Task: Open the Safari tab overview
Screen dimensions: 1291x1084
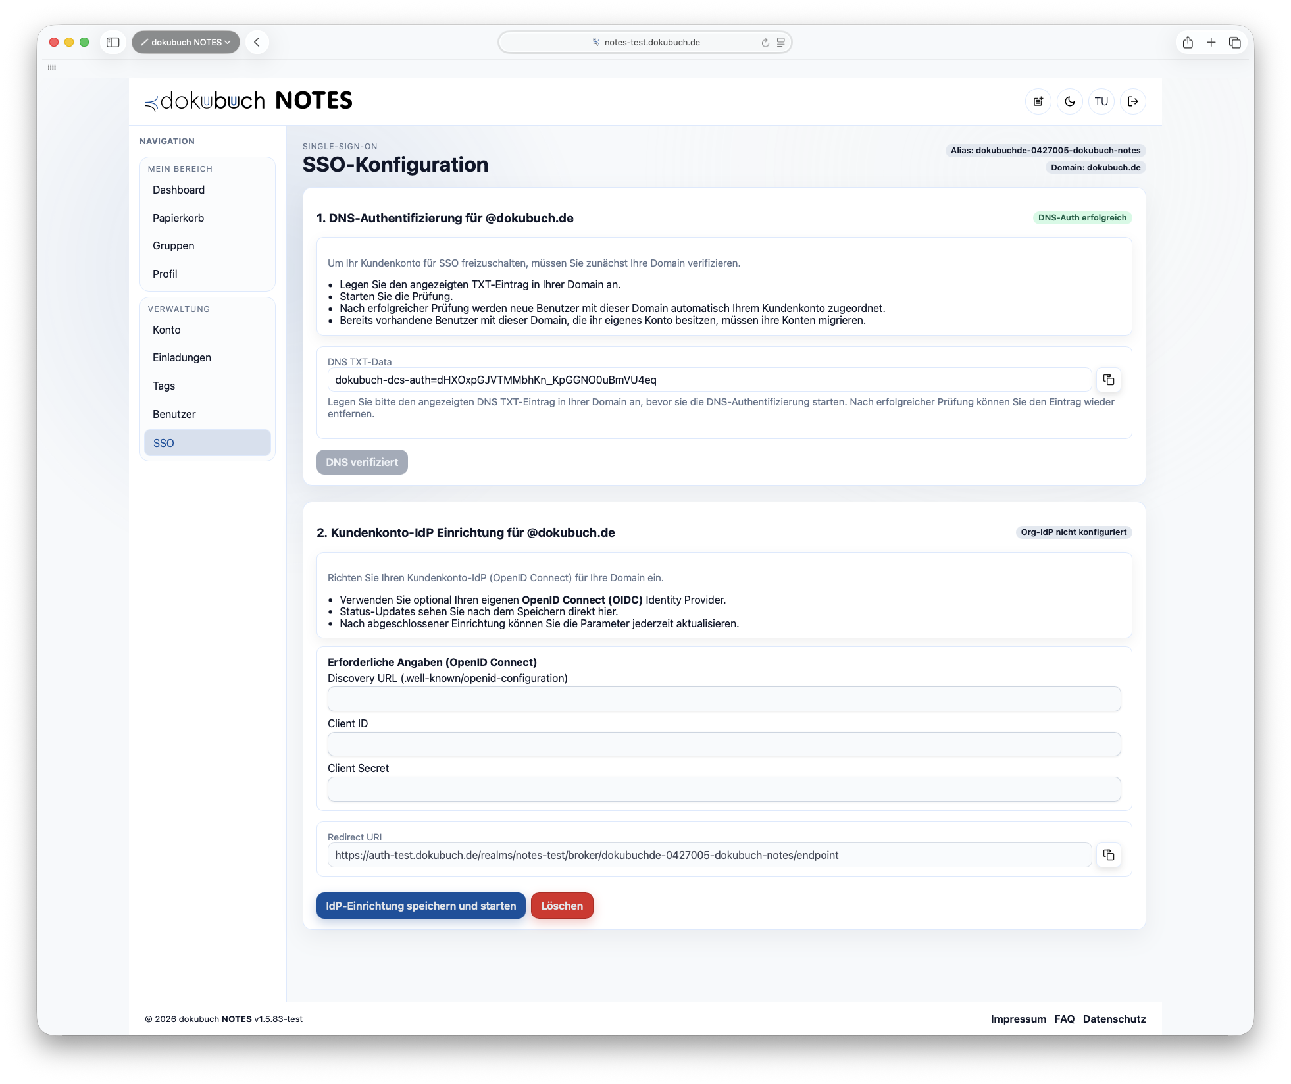Action: click(x=1235, y=42)
